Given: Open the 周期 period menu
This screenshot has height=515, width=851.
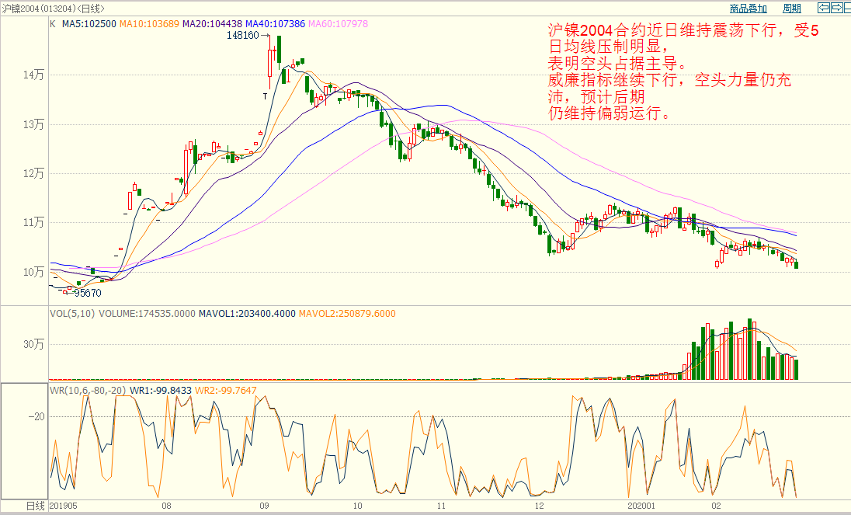Looking at the screenshot, I should (791, 9).
